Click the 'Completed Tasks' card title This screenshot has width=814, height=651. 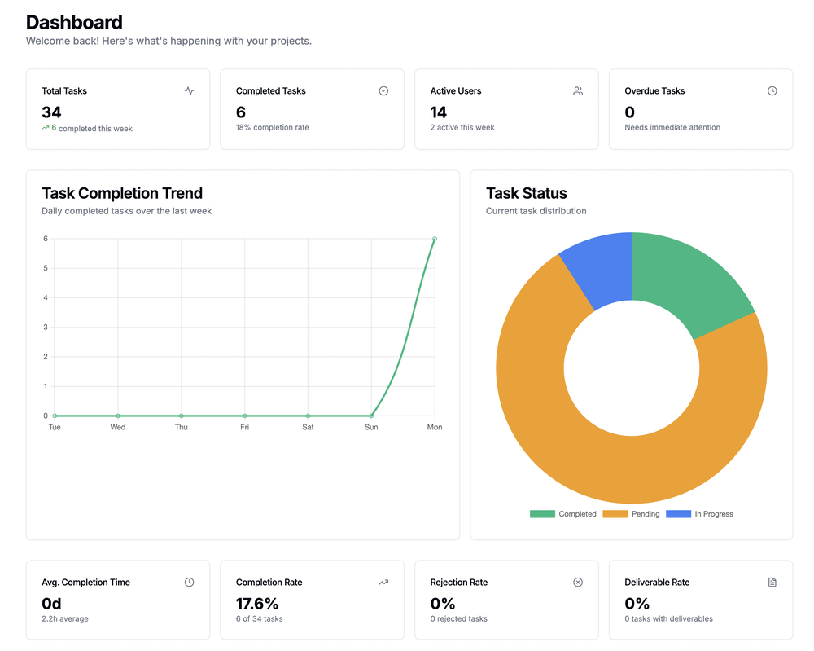click(271, 91)
